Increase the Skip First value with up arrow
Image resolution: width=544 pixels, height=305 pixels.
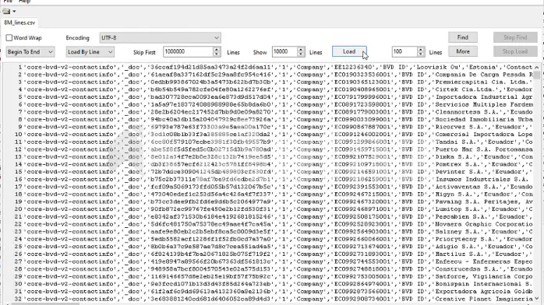(x=217, y=49)
